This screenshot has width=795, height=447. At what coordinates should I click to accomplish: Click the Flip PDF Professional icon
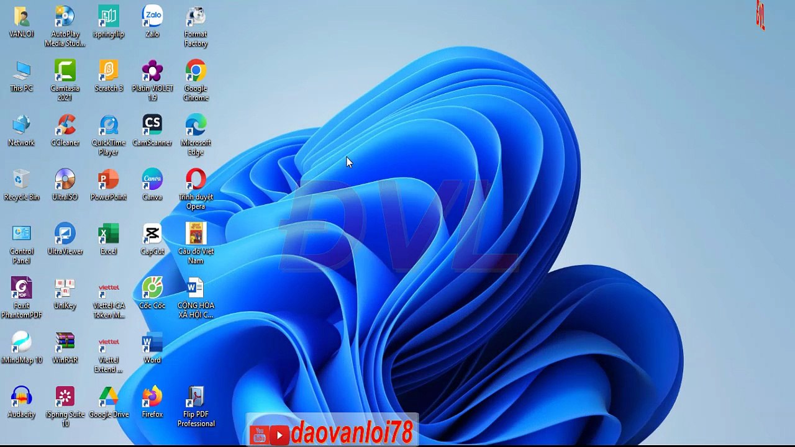click(x=196, y=397)
